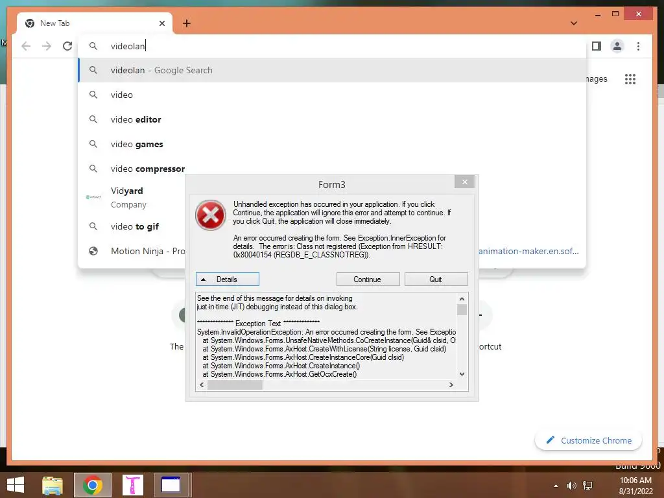664x498 pixels.
Task: Open a new Chrome tab
Action: point(187,23)
